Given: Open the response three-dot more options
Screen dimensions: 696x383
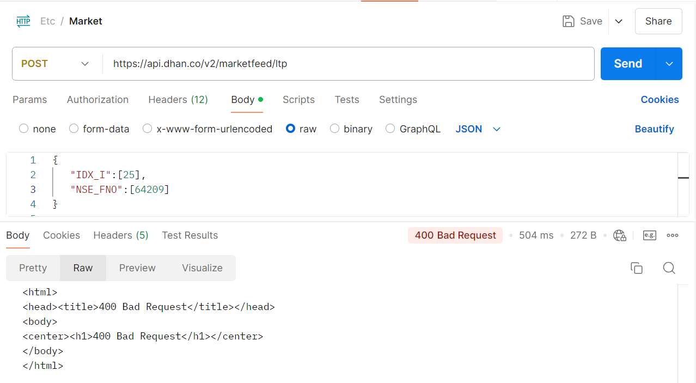Looking at the screenshot, I should 673,235.
